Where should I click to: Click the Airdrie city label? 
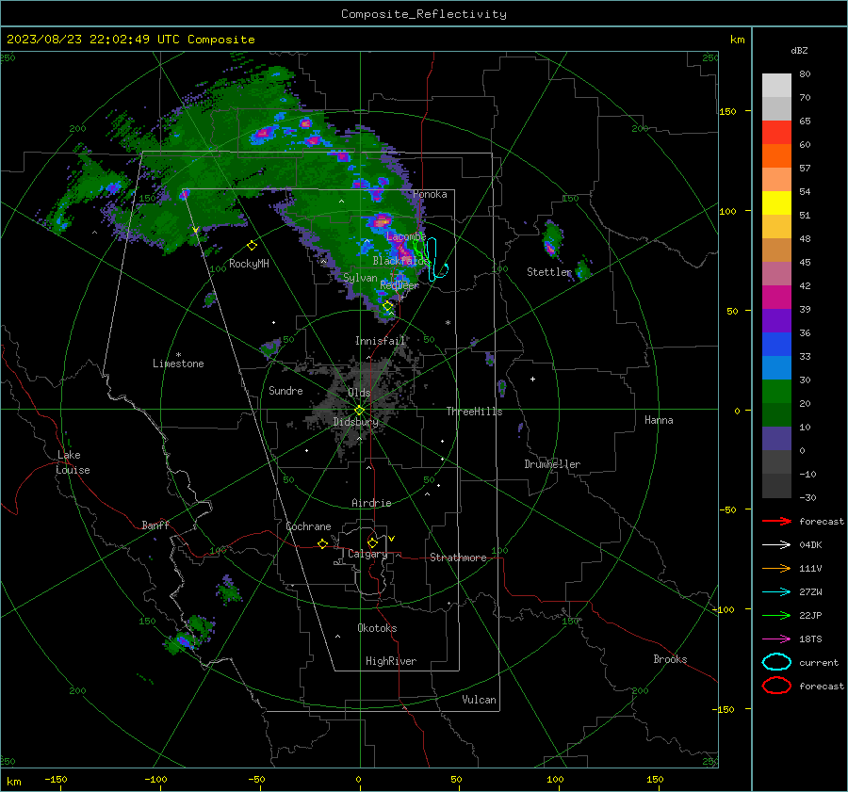click(371, 503)
